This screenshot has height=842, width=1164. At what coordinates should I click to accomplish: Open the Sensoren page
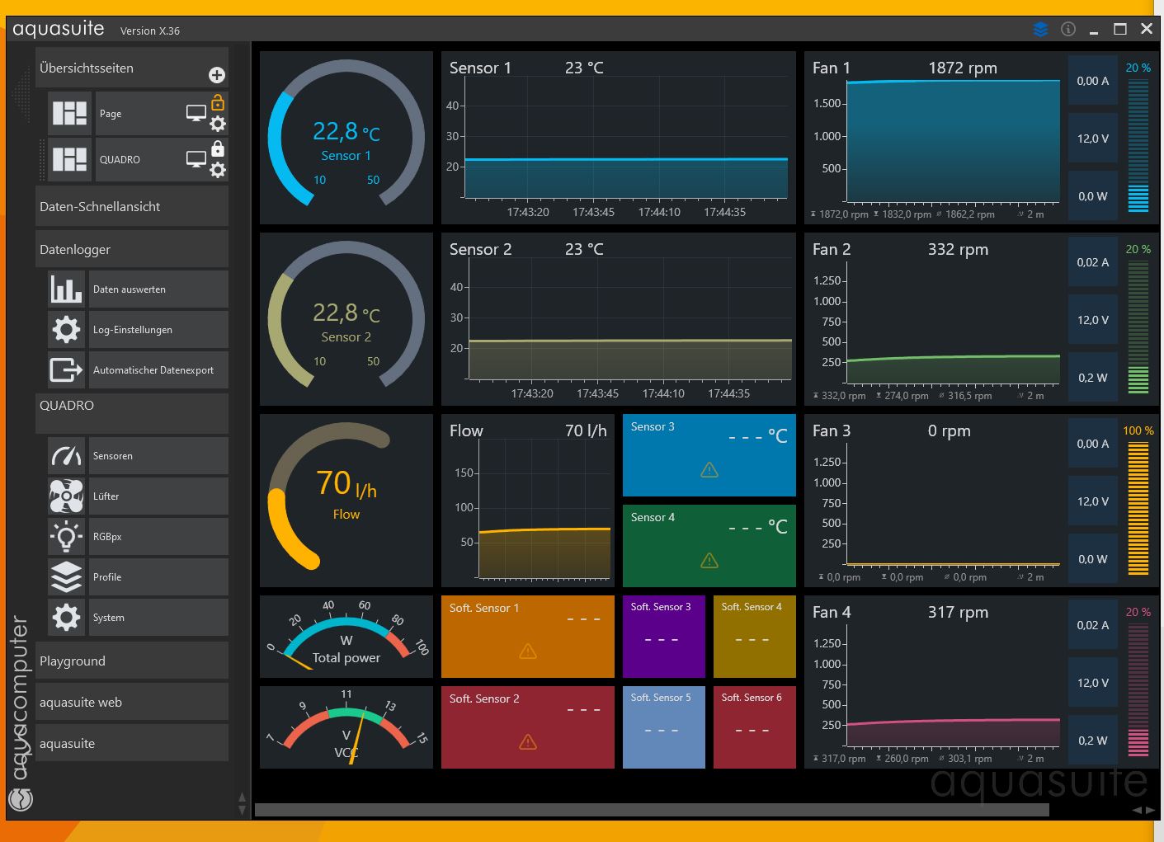[158, 456]
